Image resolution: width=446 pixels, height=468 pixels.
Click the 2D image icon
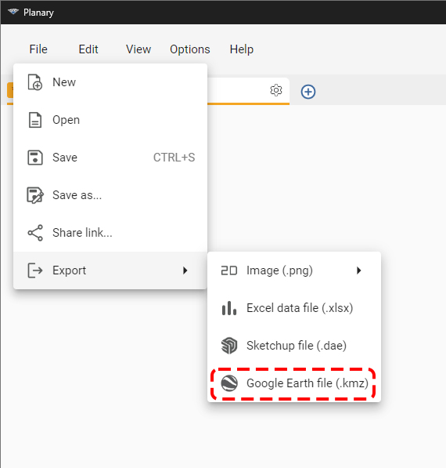[x=228, y=270]
